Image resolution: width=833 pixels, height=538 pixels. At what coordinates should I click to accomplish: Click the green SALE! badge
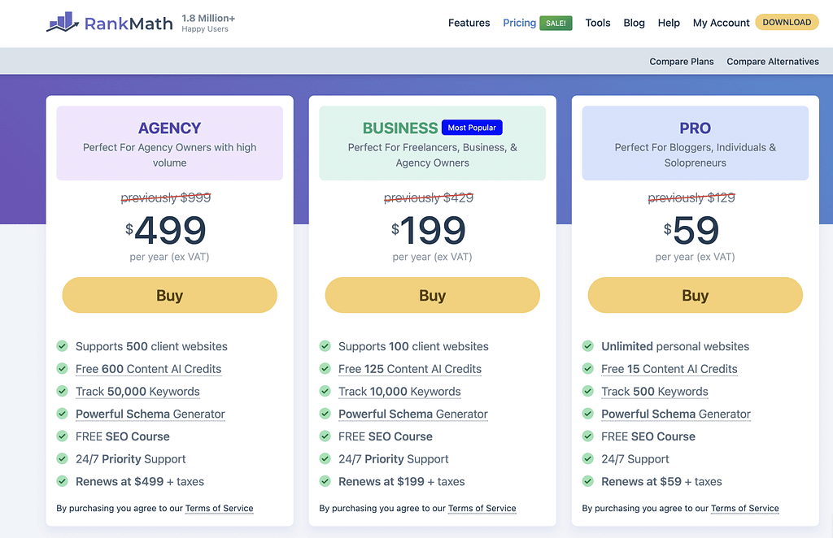(x=556, y=23)
